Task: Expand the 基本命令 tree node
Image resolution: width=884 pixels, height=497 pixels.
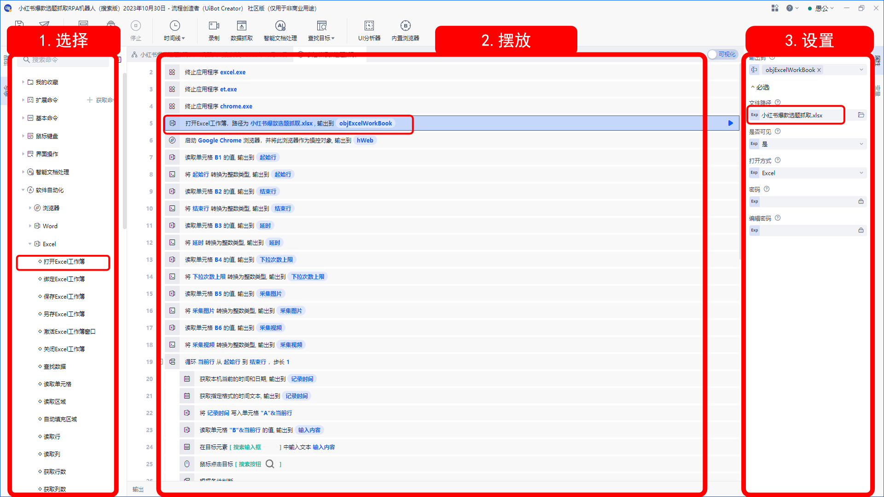Action: (23, 118)
